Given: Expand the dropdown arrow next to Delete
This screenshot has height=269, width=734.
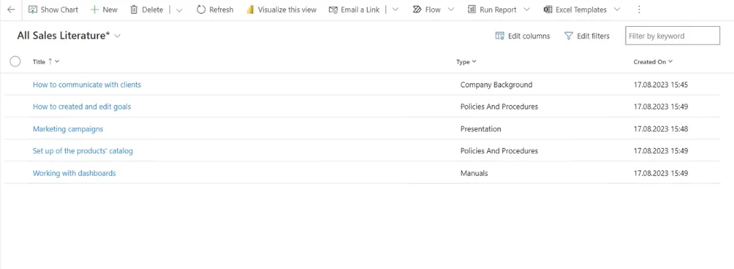Looking at the screenshot, I should pos(179,10).
